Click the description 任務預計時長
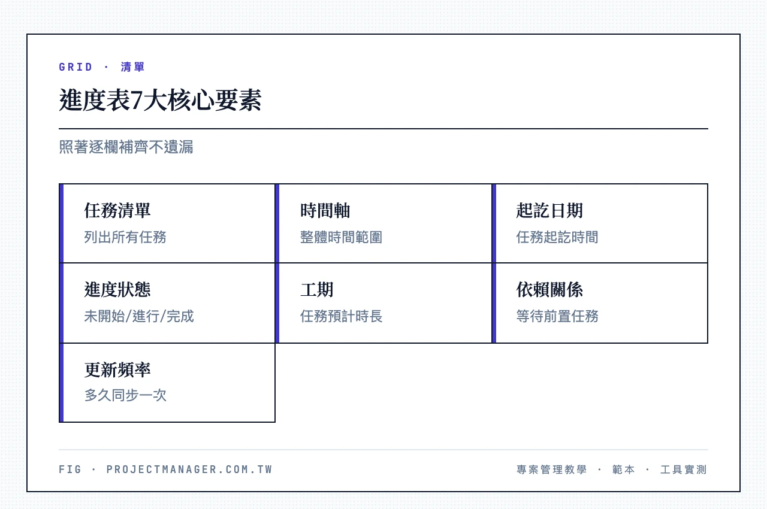 point(342,316)
